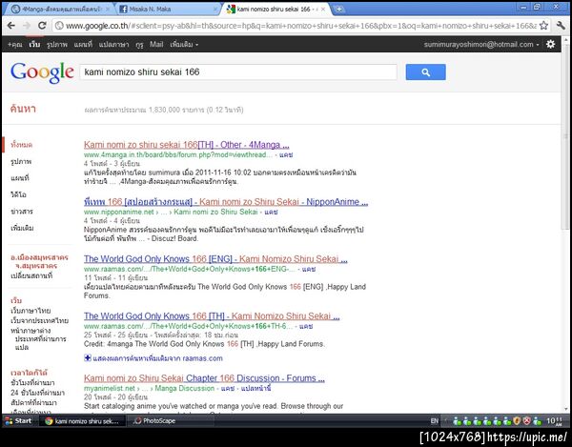The width and height of the screenshot is (572, 447).
Task: Click the shield icon in system tray
Action: coord(517,421)
